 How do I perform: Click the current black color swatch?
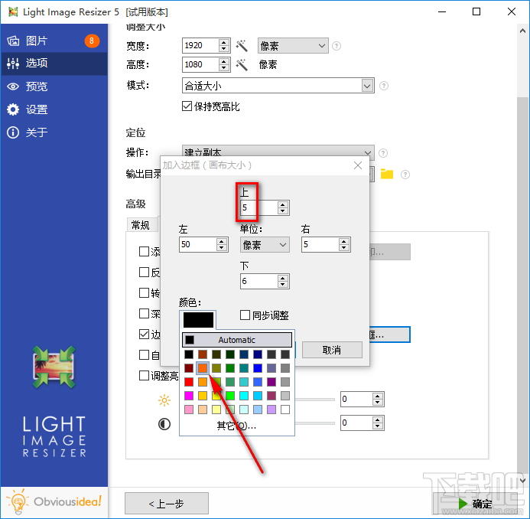pyautogui.click(x=198, y=320)
